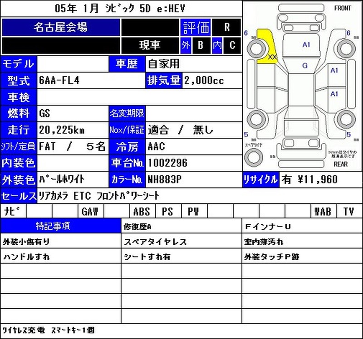
Task: Click the Nox/保証 label
Action: click(127, 130)
